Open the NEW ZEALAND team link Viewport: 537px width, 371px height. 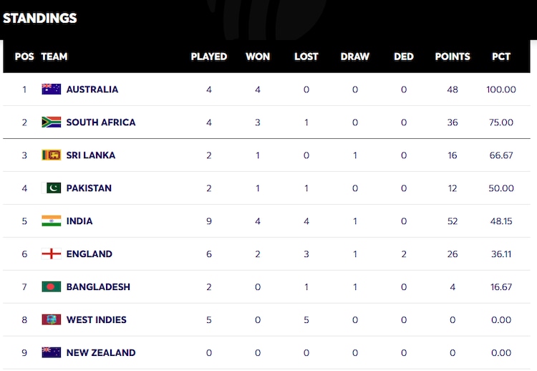pyautogui.click(x=101, y=353)
